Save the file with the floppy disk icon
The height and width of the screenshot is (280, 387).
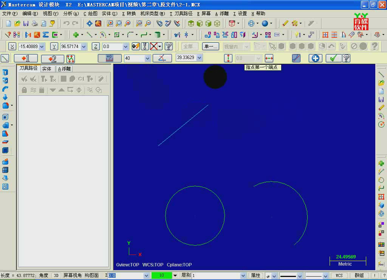tap(26, 23)
